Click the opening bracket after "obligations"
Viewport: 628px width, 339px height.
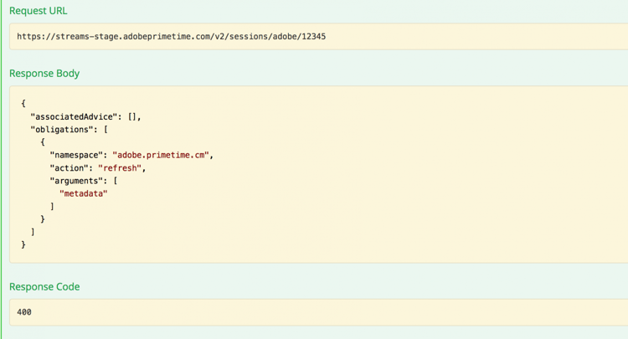click(106, 130)
